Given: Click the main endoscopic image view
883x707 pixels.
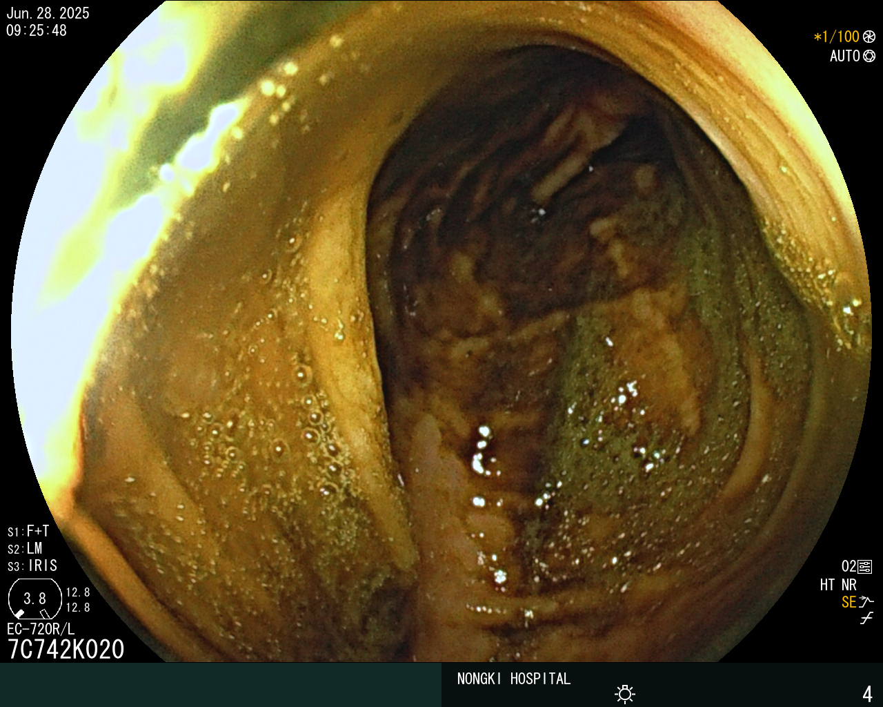Looking at the screenshot, I should (x=441, y=331).
